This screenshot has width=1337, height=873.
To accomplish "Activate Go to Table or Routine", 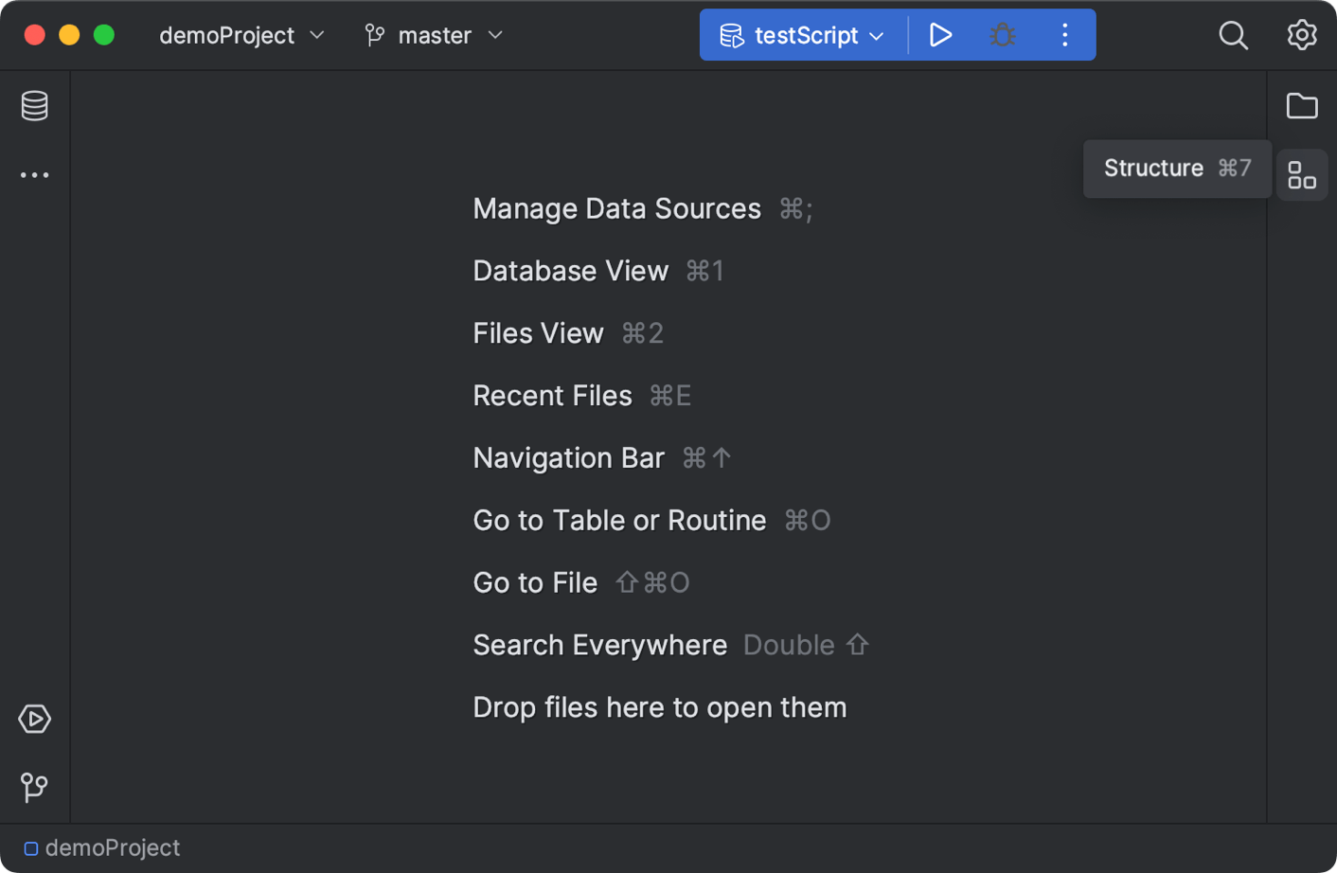I will (619, 520).
